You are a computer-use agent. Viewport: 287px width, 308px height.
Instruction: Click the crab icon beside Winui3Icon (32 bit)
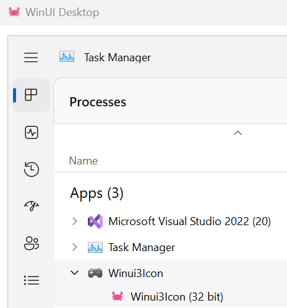[118, 296]
